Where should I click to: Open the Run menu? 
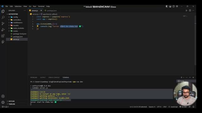tap(34, 6)
